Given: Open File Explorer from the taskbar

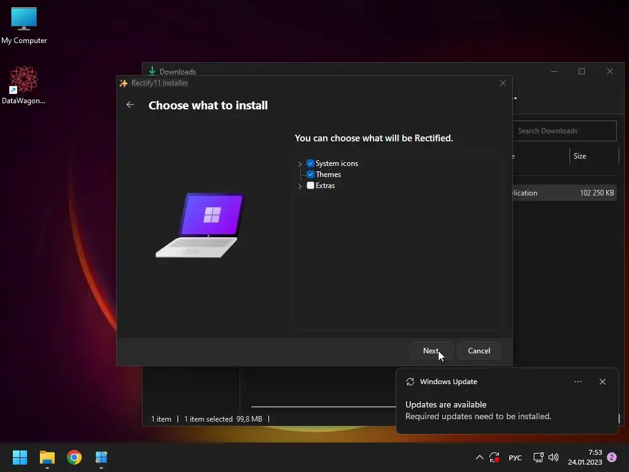Looking at the screenshot, I should tap(47, 457).
